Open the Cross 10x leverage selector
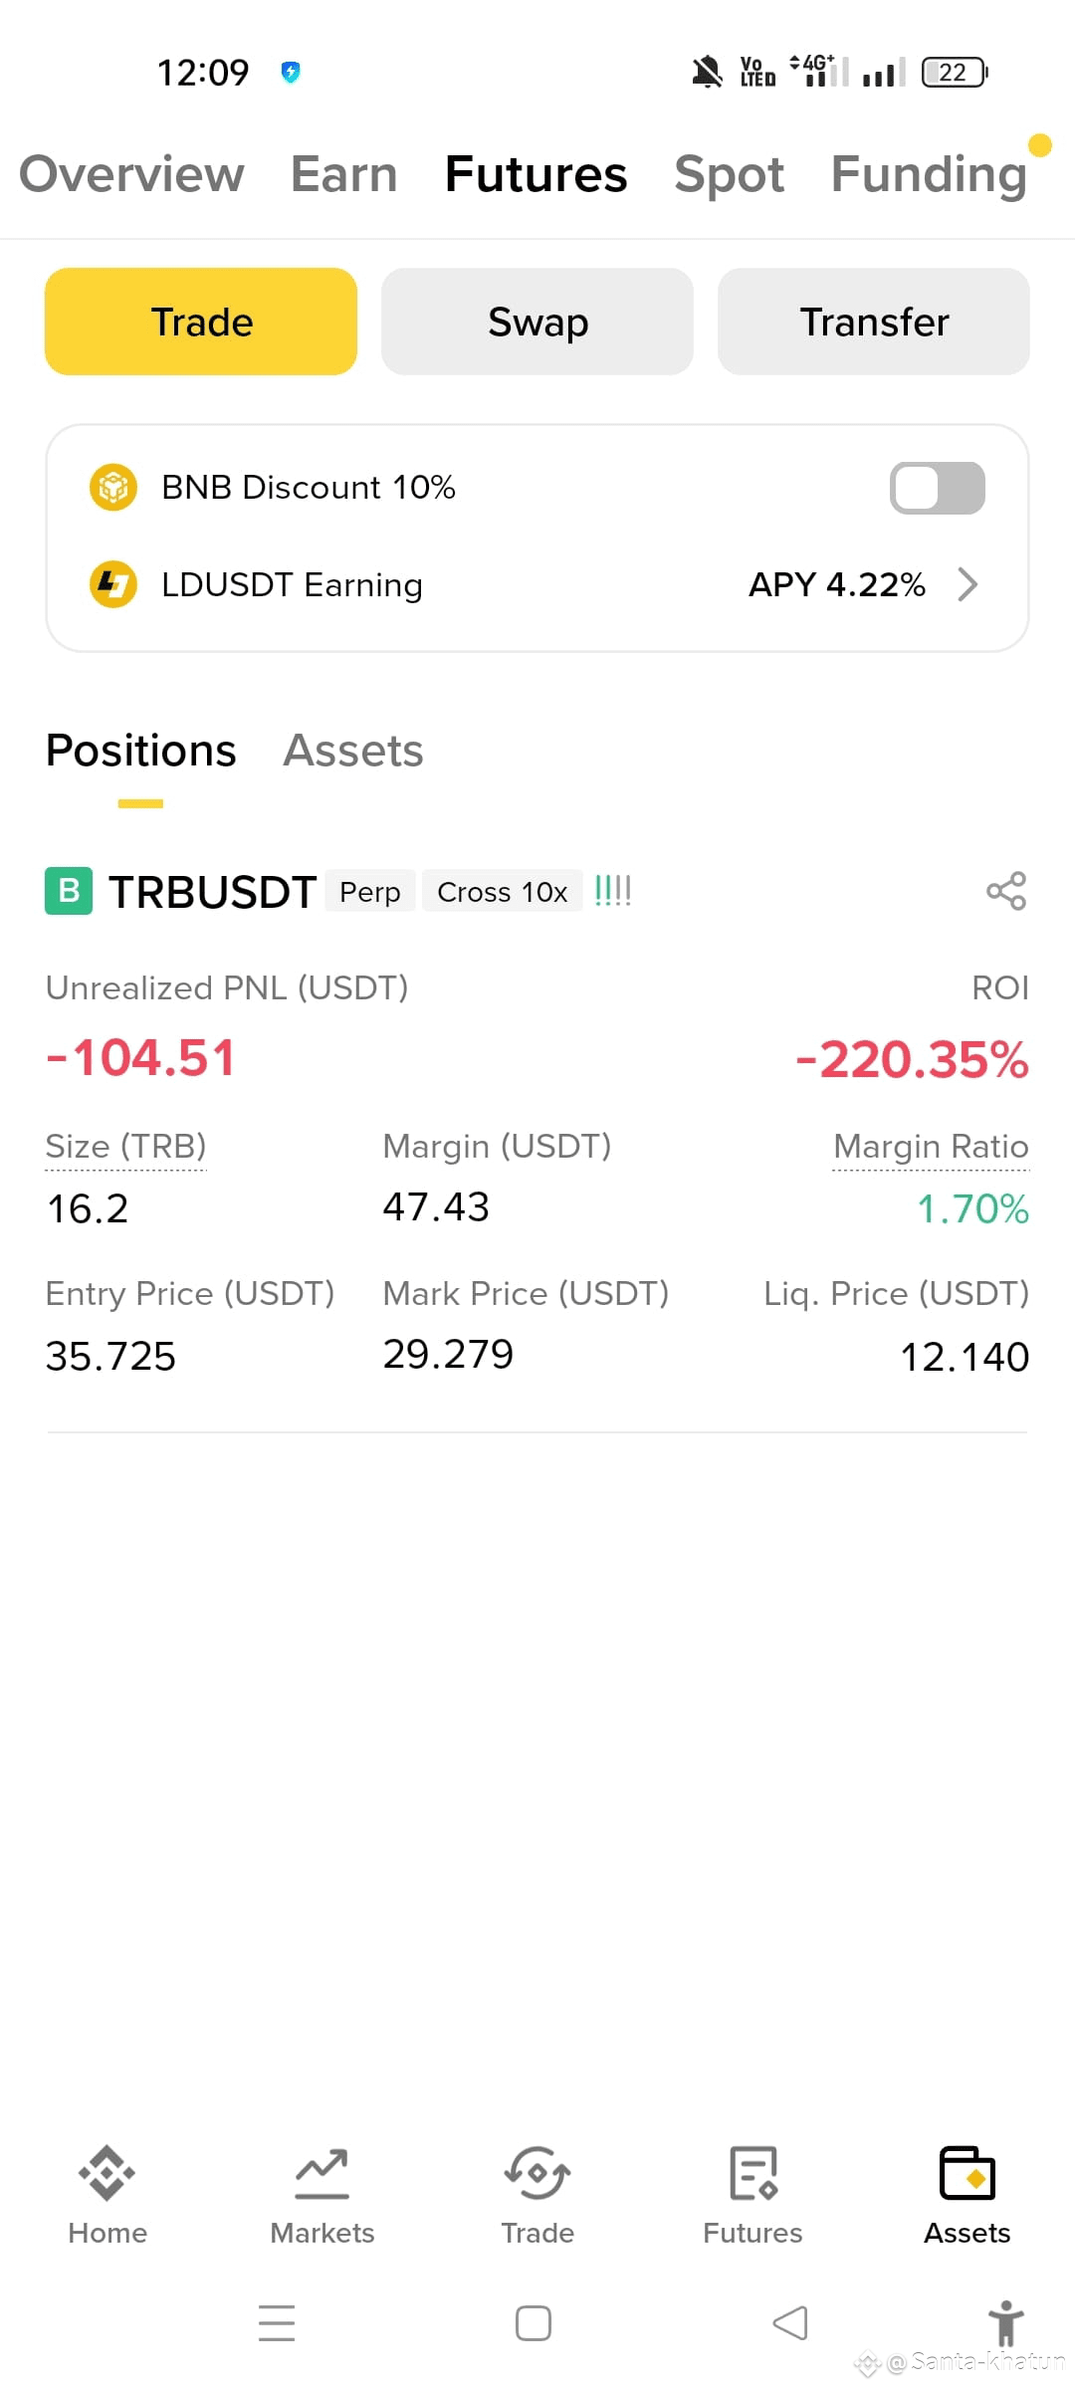This screenshot has height=2389, width=1075. (503, 892)
